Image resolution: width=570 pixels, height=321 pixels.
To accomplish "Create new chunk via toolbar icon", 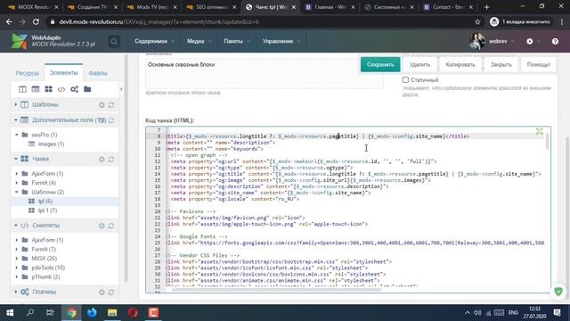I will coord(48,89).
